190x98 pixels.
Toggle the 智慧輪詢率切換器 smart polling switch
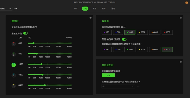tap(124, 39)
